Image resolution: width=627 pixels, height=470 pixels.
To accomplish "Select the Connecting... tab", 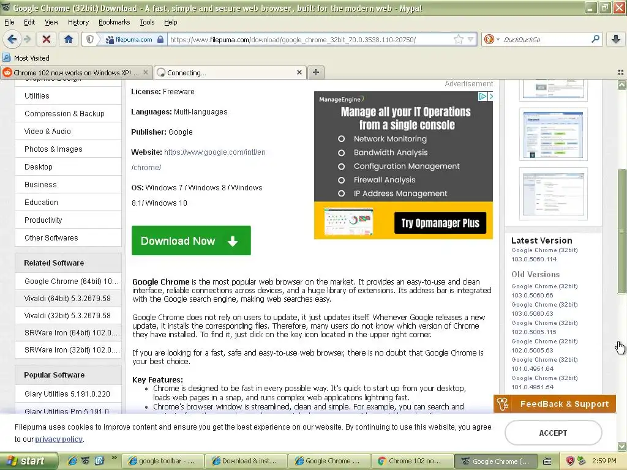I will (230, 72).
